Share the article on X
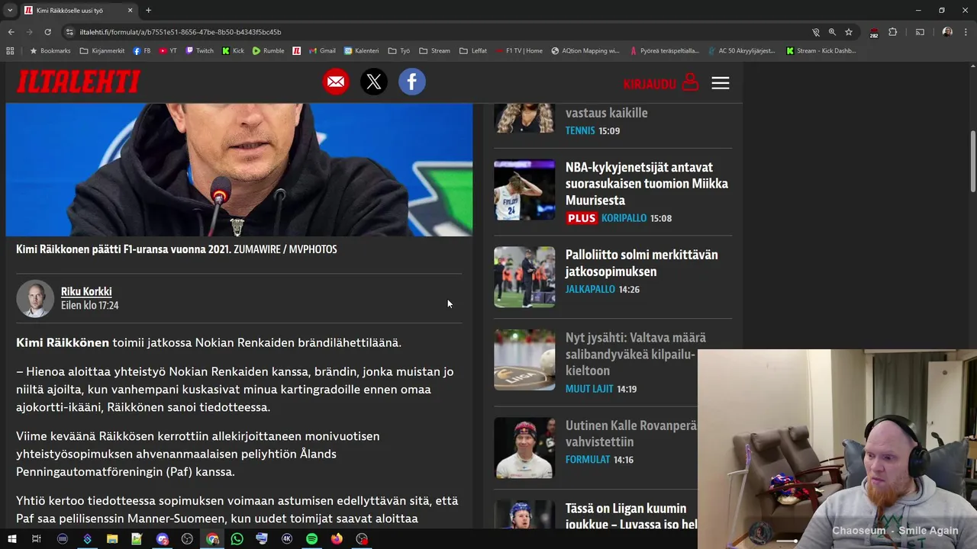 (x=374, y=82)
